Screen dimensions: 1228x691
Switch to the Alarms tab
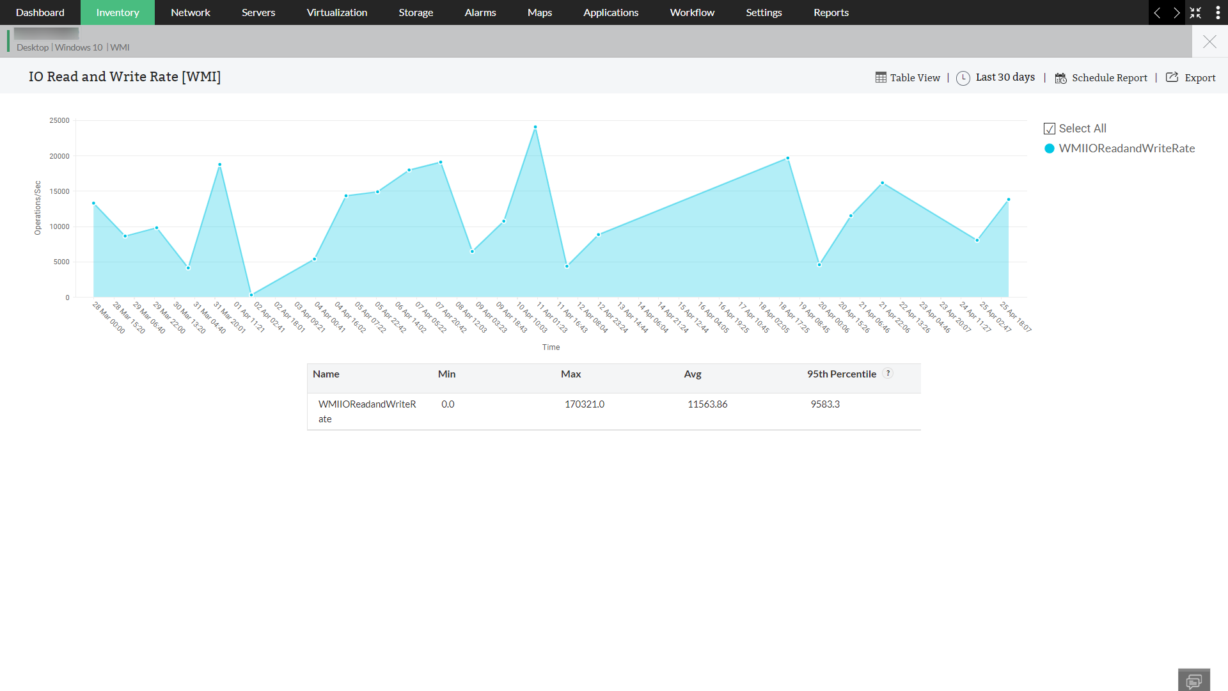coord(480,13)
